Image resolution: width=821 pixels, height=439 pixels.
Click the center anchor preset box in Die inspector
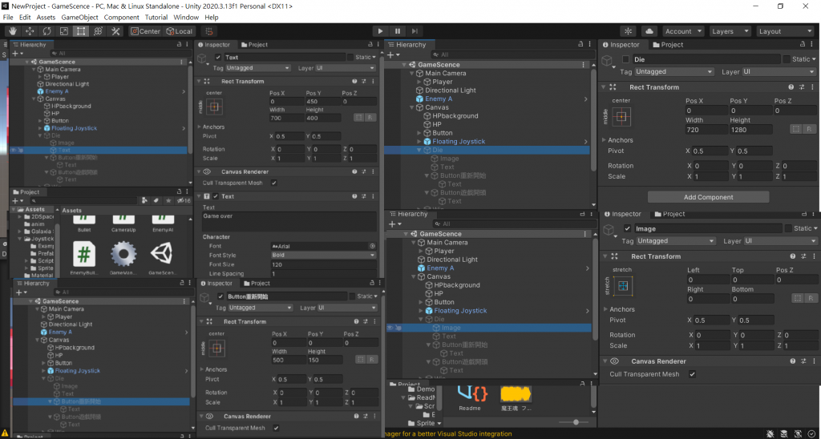pyautogui.click(x=621, y=117)
